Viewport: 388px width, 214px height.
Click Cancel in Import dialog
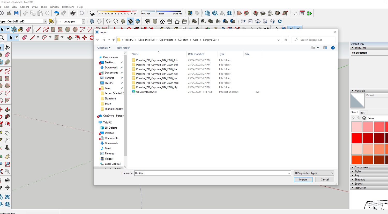[x=325, y=179]
